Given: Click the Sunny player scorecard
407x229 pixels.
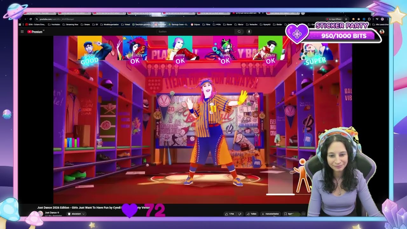Looking at the screenshot, I should tap(180, 50).
